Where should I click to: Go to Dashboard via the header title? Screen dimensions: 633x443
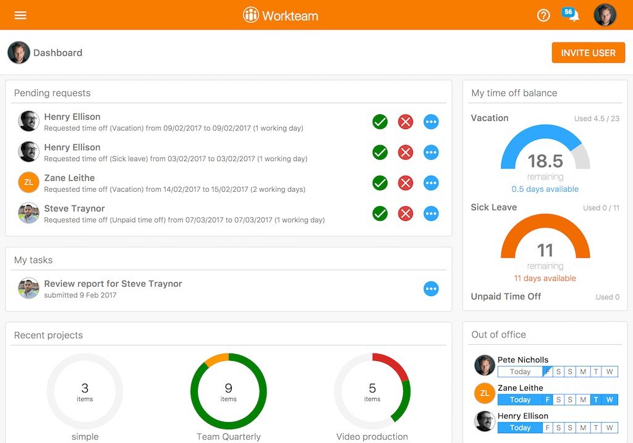pos(57,53)
